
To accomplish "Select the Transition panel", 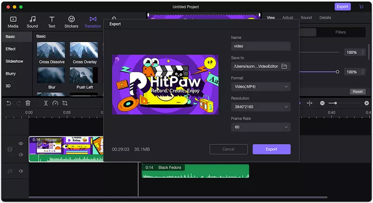I will click(92, 22).
